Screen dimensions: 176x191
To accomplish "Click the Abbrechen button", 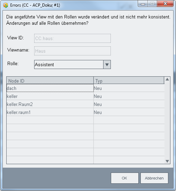I will tap(154, 178).
